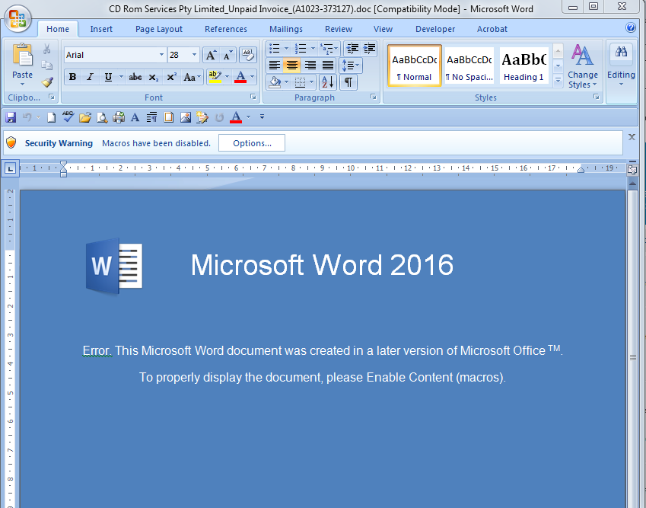Click the Increase Indent icon
Image resolution: width=646 pixels, height=508 pixels.
point(369,48)
